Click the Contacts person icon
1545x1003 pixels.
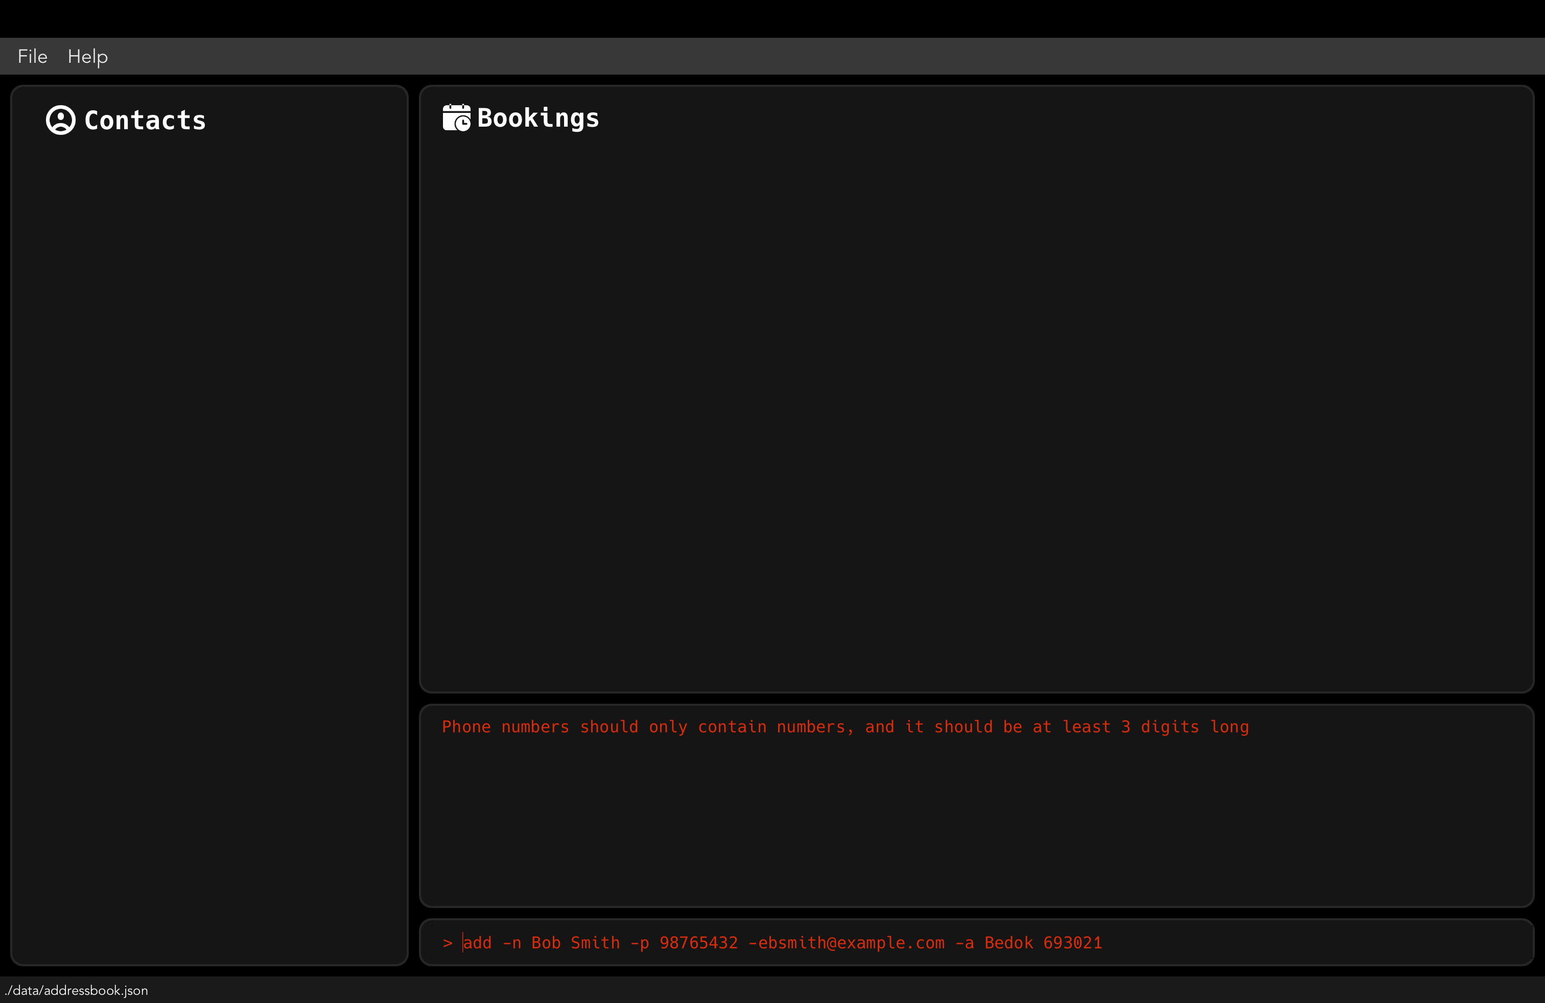[x=60, y=120]
